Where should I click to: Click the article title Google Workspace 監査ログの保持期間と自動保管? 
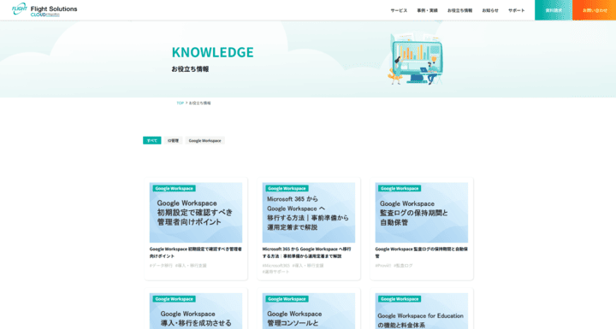click(422, 252)
